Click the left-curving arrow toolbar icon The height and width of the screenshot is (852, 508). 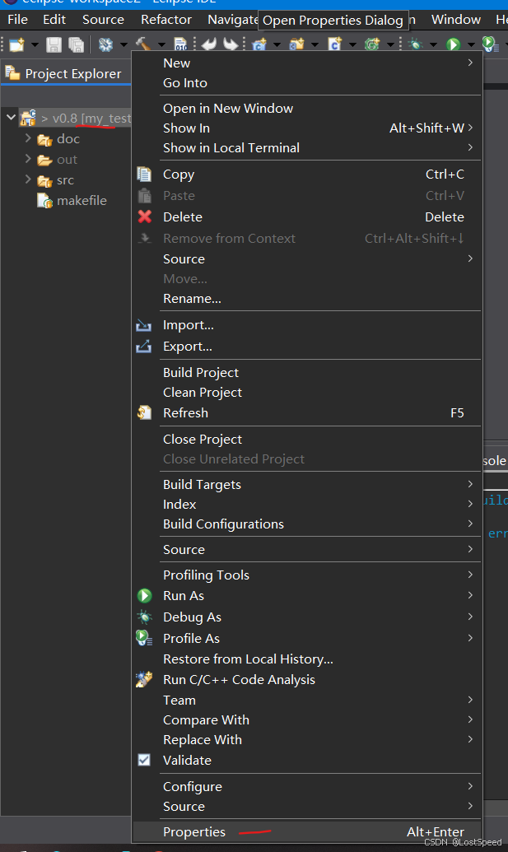coord(209,44)
